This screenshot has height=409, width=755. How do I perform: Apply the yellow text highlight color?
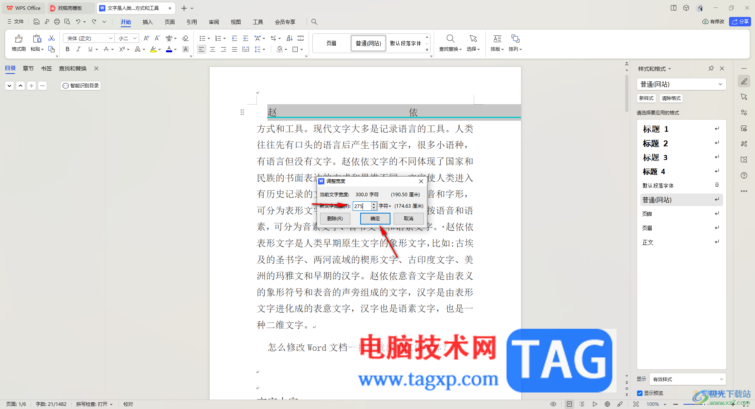click(x=153, y=49)
